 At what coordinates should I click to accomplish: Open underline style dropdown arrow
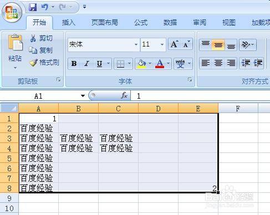tap(109, 64)
